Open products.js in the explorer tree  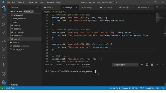(19, 32)
